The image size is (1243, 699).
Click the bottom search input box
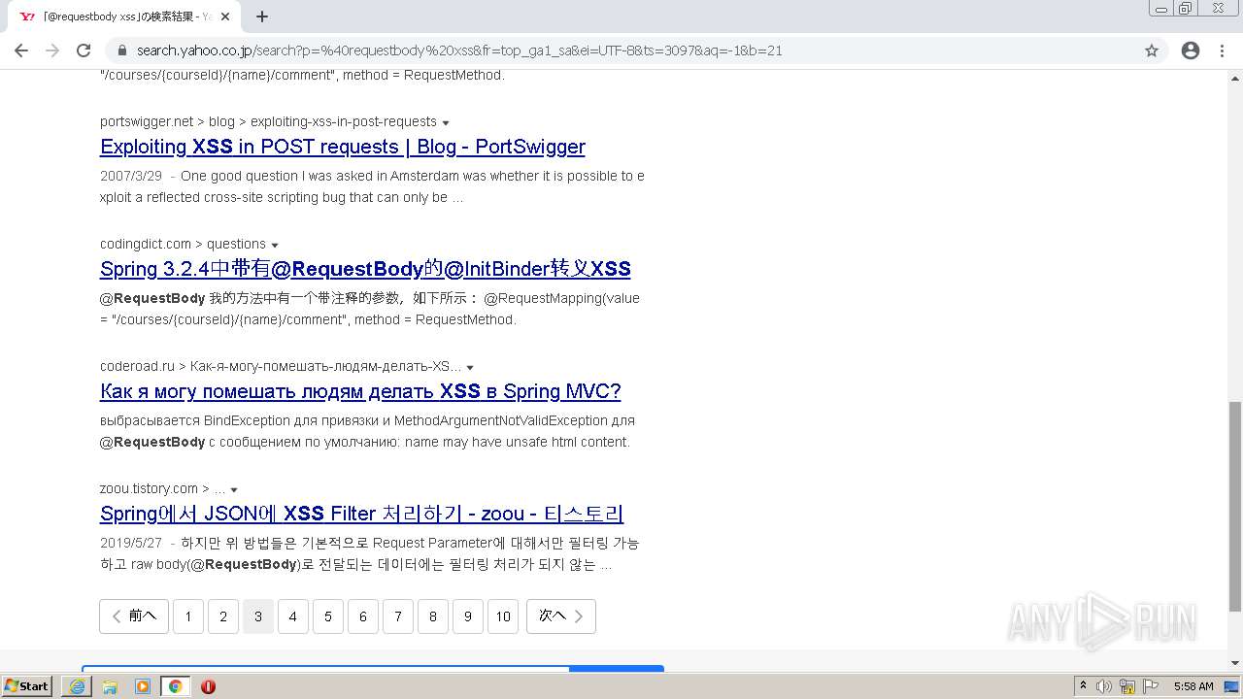pos(325,668)
